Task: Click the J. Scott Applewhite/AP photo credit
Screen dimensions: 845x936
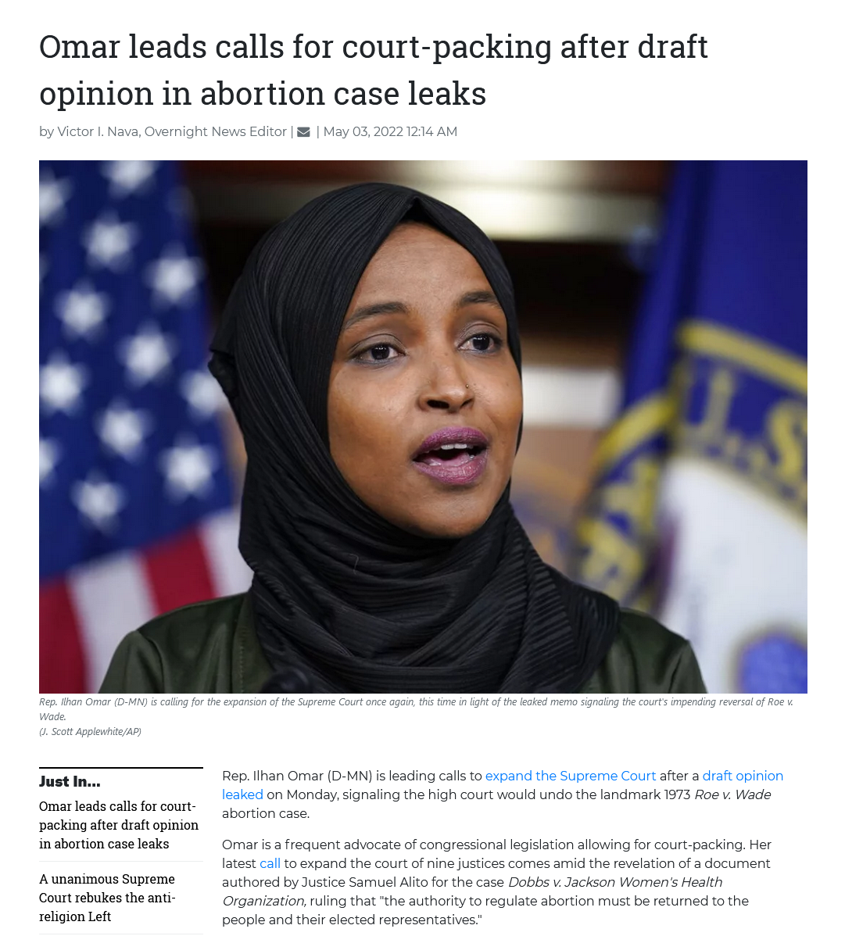Action: coord(90,731)
